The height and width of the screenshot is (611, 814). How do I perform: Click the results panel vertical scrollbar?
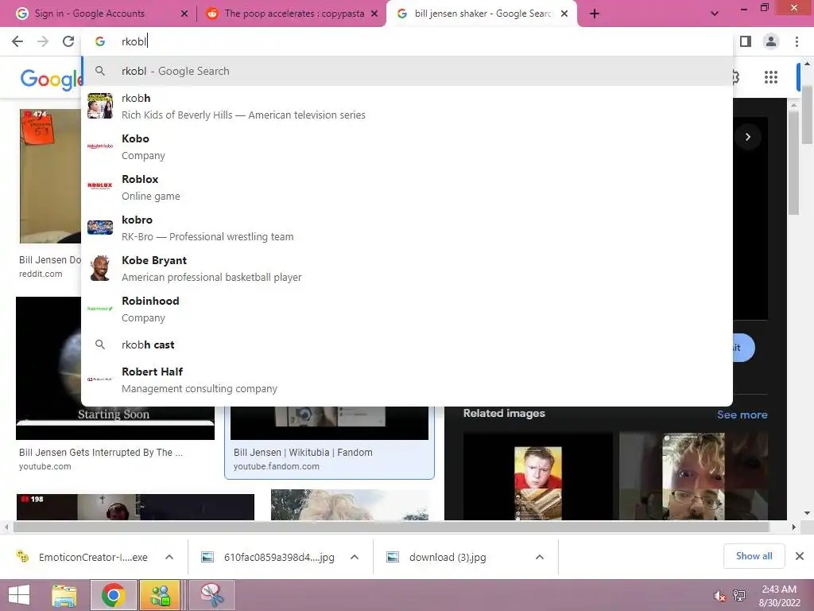click(793, 162)
